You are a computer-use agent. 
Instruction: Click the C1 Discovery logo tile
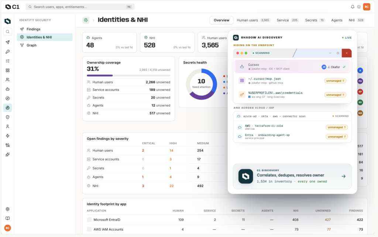(x=245, y=176)
